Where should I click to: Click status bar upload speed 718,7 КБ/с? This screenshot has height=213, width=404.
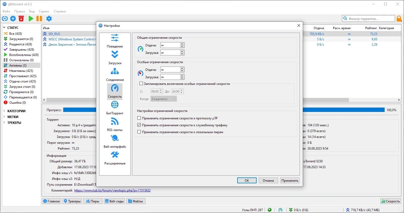tap(363, 210)
